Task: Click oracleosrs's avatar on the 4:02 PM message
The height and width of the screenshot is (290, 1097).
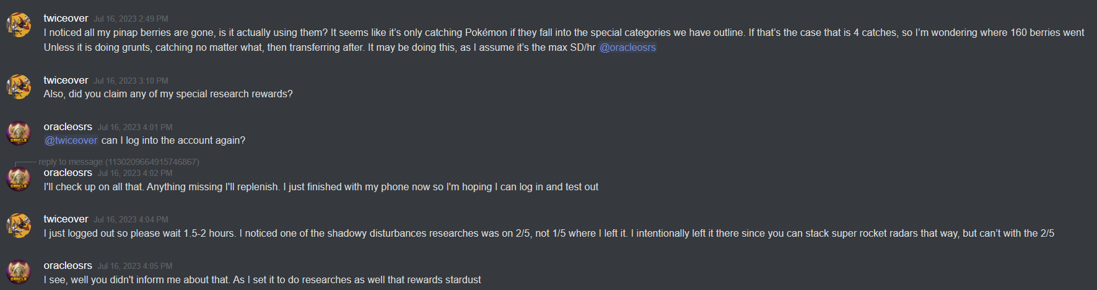Action: pyautogui.click(x=19, y=179)
